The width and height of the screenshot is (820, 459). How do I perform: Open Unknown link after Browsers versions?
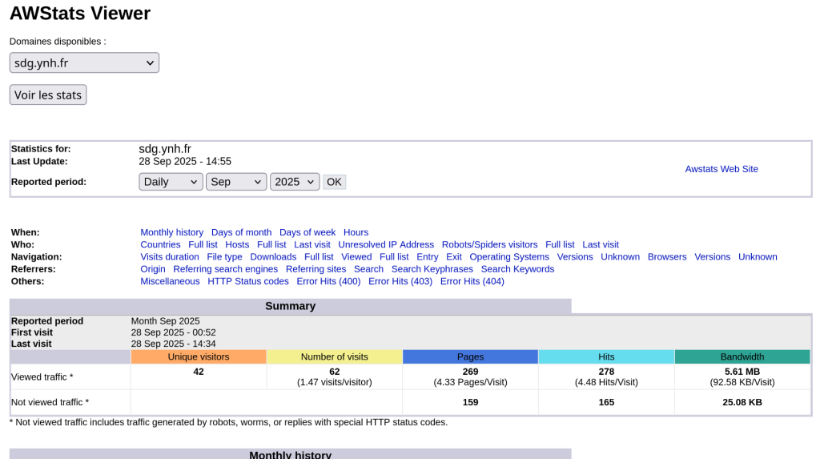[x=758, y=257]
